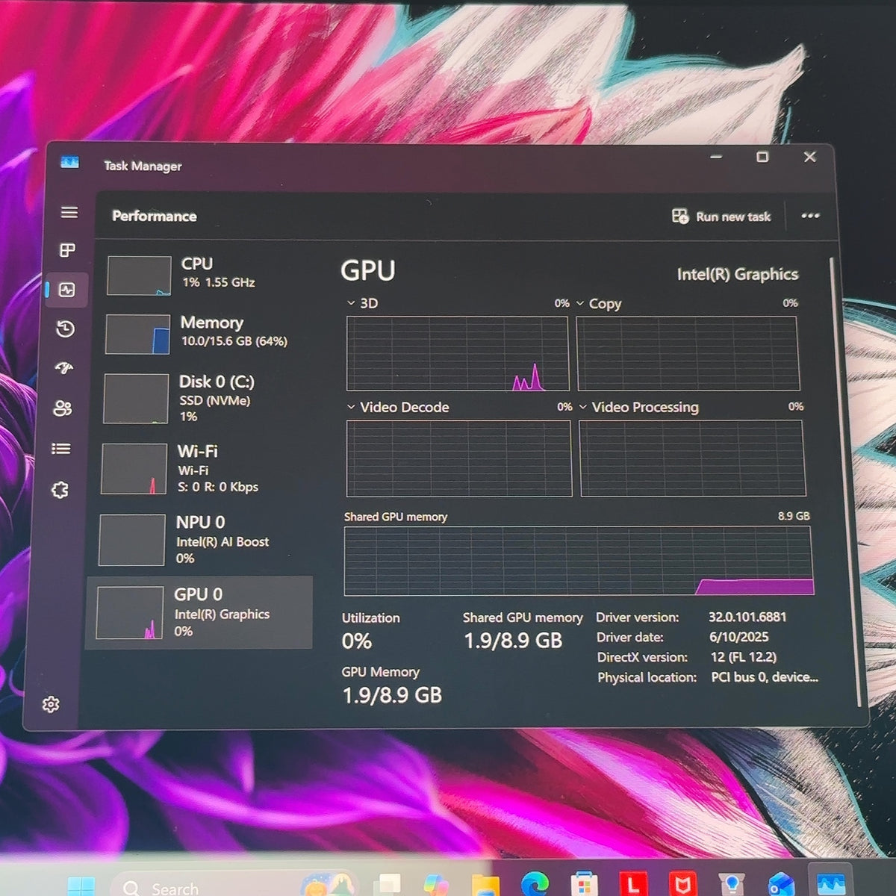The width and height of the screenshot is (896, 896).
Task: Click the driver version '32.0.101.6881'
Action: (747, 617)
